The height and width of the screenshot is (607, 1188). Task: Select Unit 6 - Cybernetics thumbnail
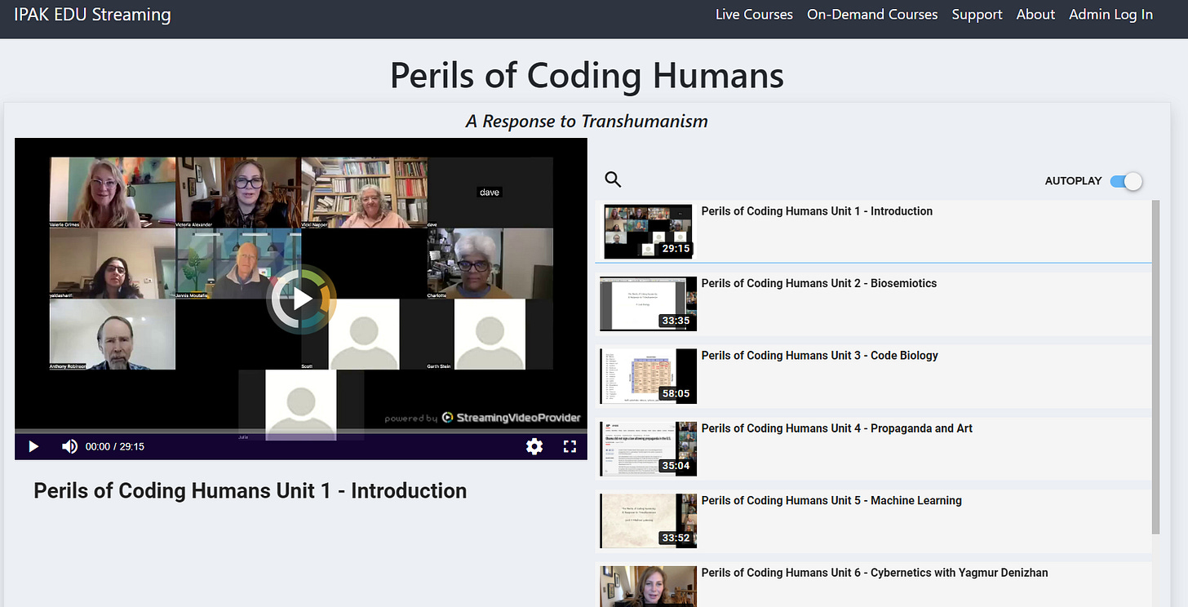(648, 587)
